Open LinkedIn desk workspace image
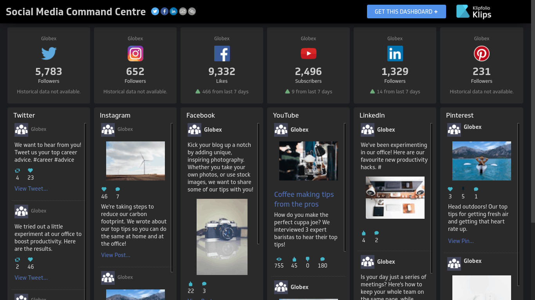535x300 pixels. (395, 198)
